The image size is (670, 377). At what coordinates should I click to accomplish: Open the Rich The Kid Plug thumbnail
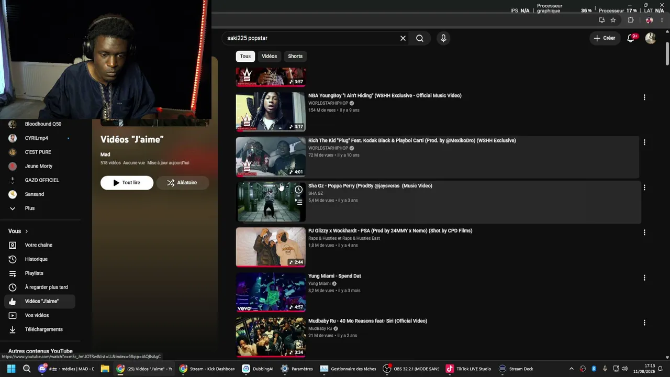pyautogui.click(x=271, y=157)
